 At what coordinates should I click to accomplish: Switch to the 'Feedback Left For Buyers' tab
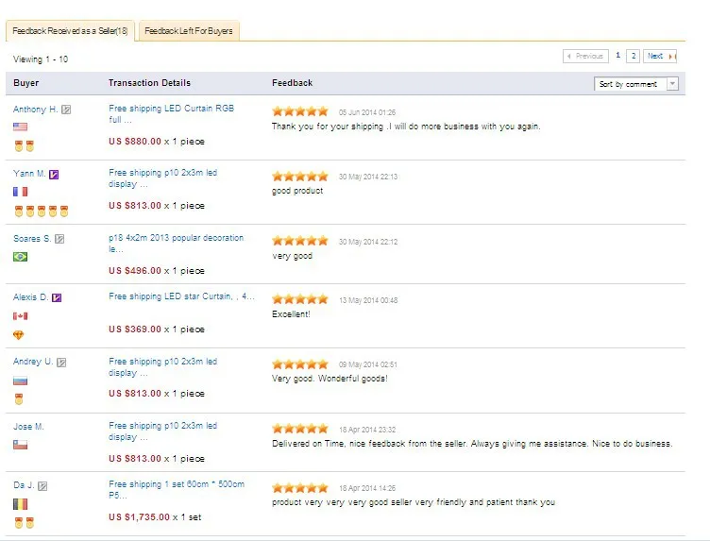coord(189,31)
